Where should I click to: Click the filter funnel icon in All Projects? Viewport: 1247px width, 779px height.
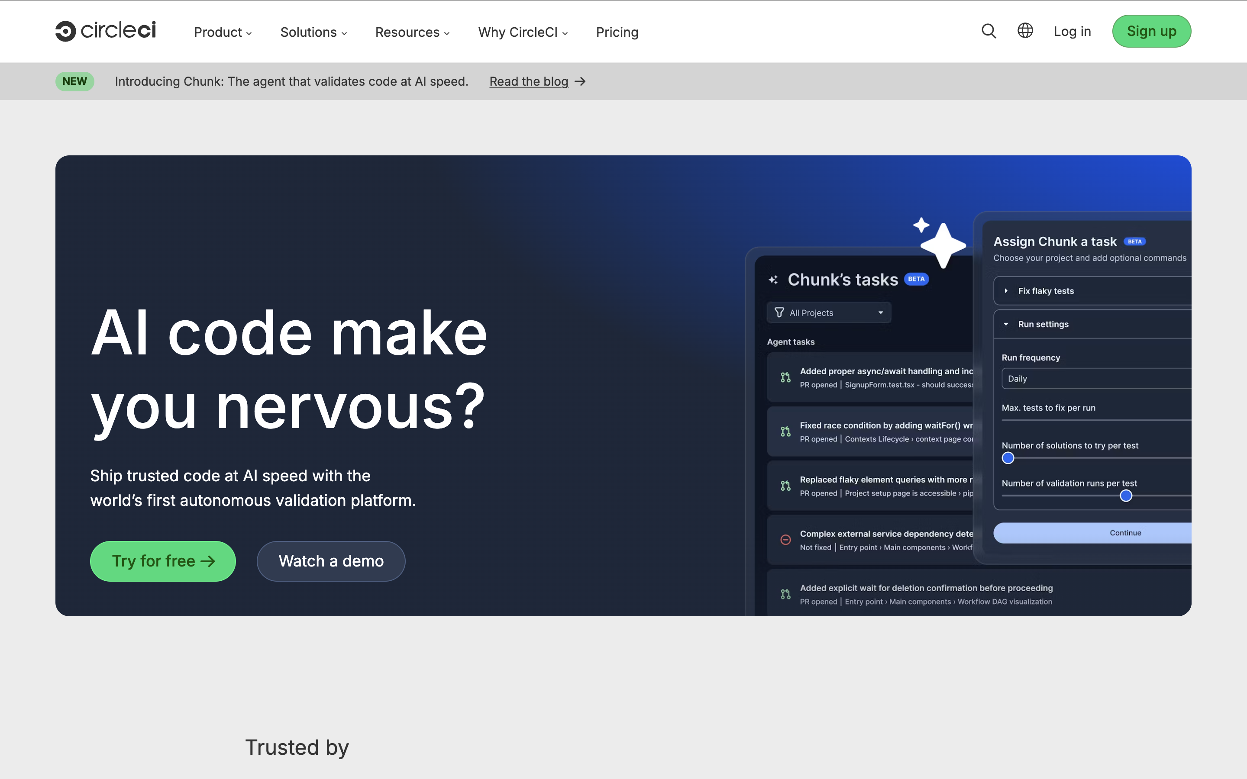click(779, 313)
